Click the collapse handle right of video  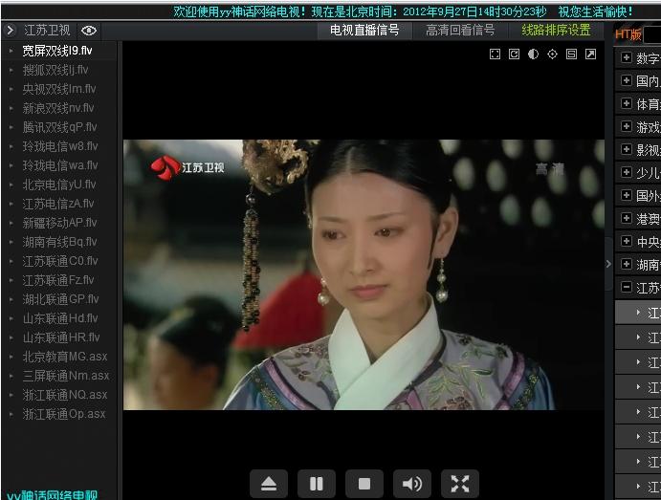pos(608,264)
